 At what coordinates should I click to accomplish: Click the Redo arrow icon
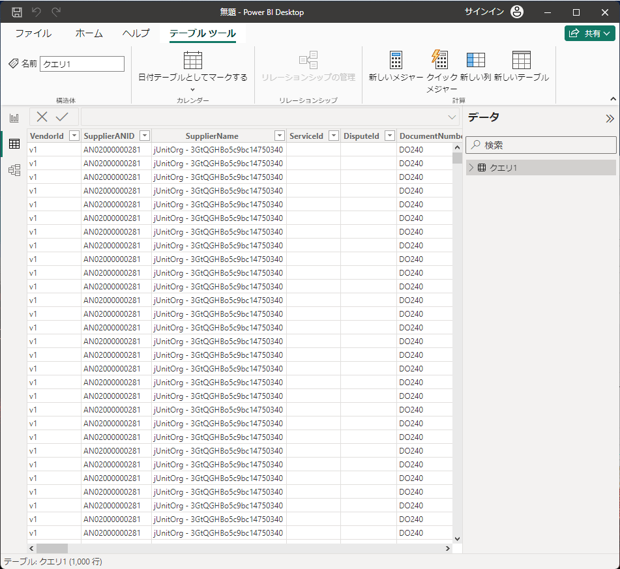click(x=56, y=12)
